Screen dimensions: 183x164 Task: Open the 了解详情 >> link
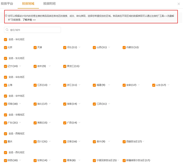pos(29,20)
